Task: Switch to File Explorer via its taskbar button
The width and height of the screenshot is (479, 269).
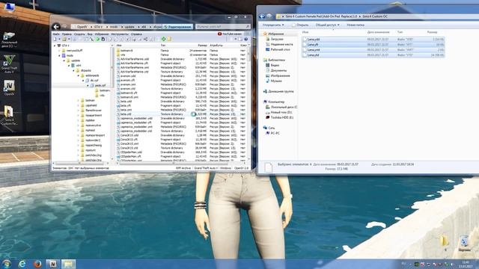Action: pyautogui.click(x=68, y=264)
